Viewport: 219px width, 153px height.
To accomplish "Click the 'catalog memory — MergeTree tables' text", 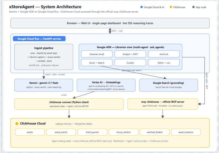I will (x=74, y=124).
